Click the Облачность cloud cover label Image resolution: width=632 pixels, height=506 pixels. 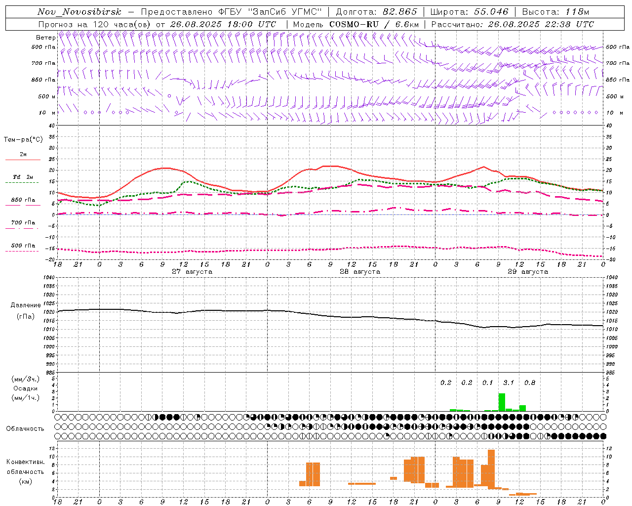(25, 428)
